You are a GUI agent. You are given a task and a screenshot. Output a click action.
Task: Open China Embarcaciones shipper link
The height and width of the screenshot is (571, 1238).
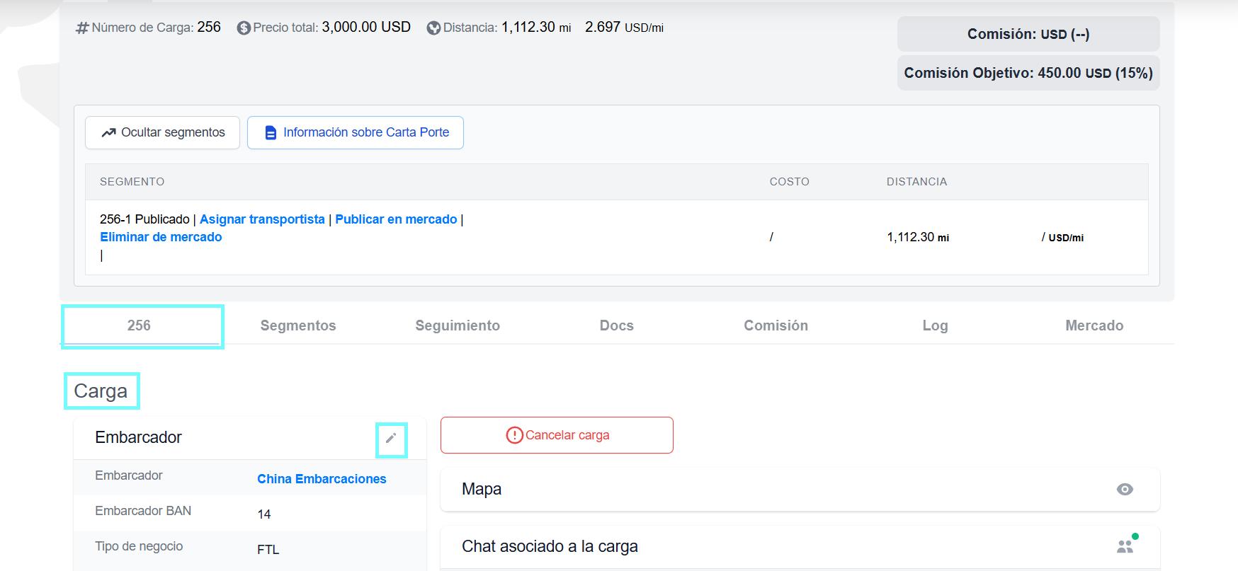[322, 479]
